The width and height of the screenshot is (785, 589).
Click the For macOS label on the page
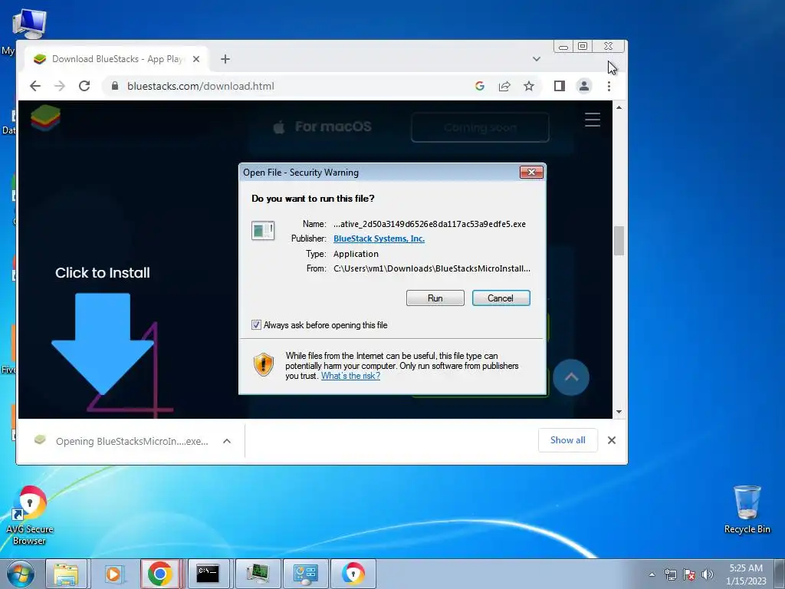point(333,127)
